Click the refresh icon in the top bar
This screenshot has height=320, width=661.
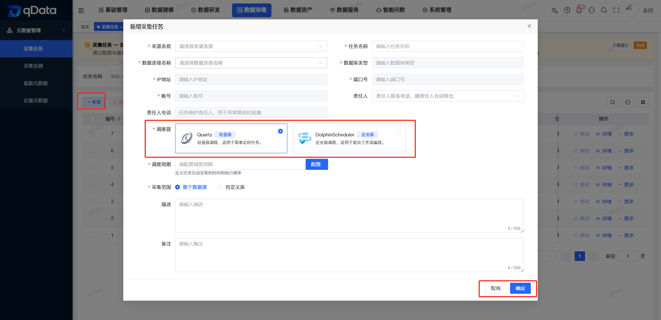pos(592,10)
